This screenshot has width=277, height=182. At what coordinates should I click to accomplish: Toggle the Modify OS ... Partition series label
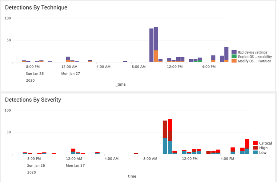coord(255,61)
